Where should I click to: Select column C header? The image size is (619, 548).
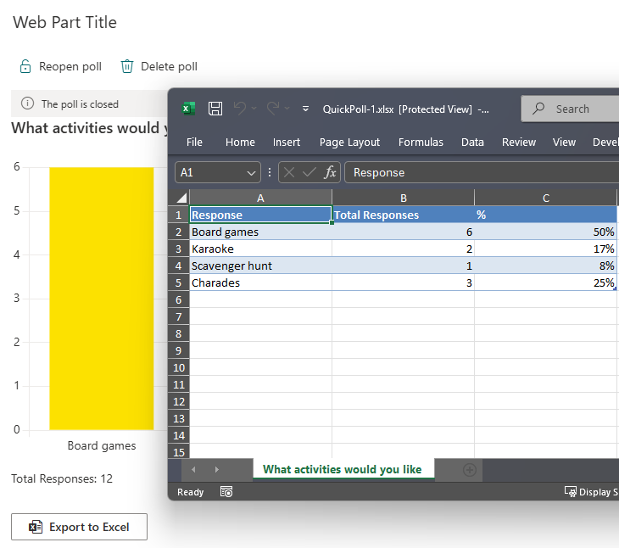tap(545, 198)
